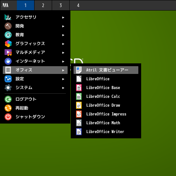The width and height of the screenshot is (176, 176).
Task: Launch LibreOffice Calc spreadsheet icon
Action: click(x=79, y=96)
